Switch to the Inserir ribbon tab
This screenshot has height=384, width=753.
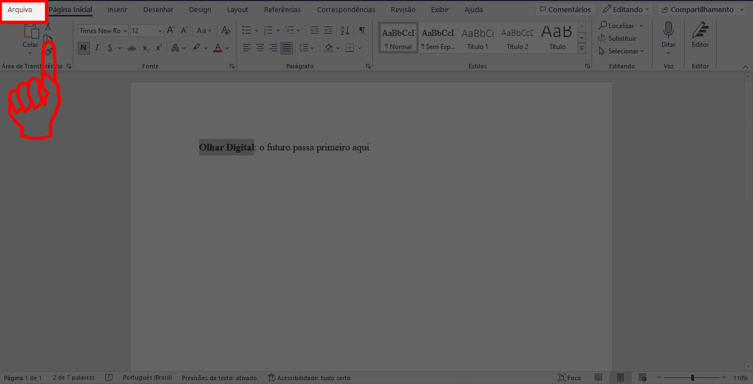click(117, 10)
